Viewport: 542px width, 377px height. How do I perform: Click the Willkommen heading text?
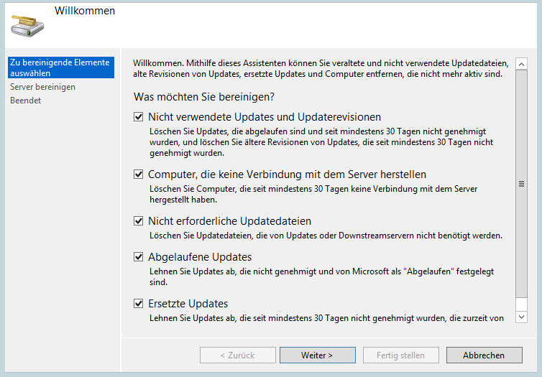tap(85, 11)
